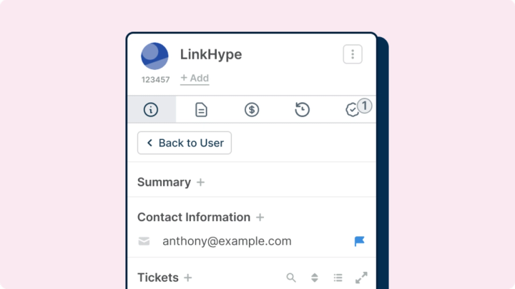Viewport: 515px width, 289px height.
Task: Search tickets with magnifier icon
Action: pos(291,278)
